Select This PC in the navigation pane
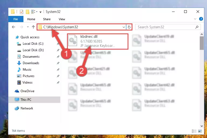This screenshot has height=138, width=207. 34,100
